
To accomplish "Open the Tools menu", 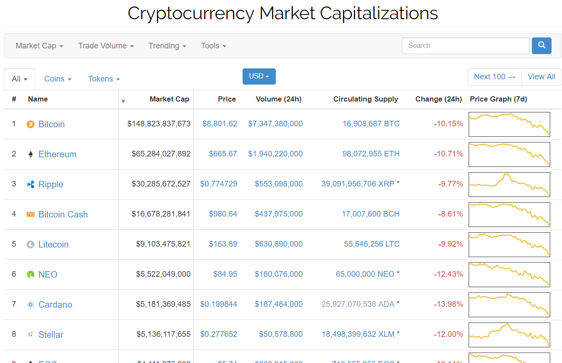I will [x=213, y=46].
